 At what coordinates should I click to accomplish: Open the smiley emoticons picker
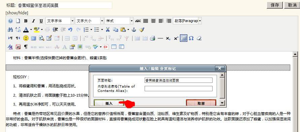click(26, 38)
